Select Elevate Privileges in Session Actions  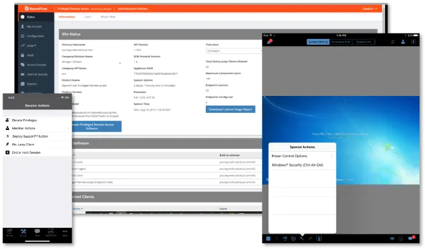(x=37, y=120)
